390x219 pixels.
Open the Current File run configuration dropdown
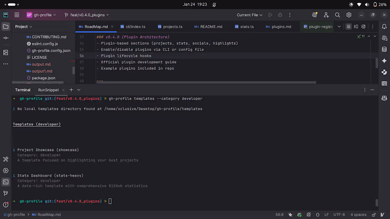coord(249,15)
